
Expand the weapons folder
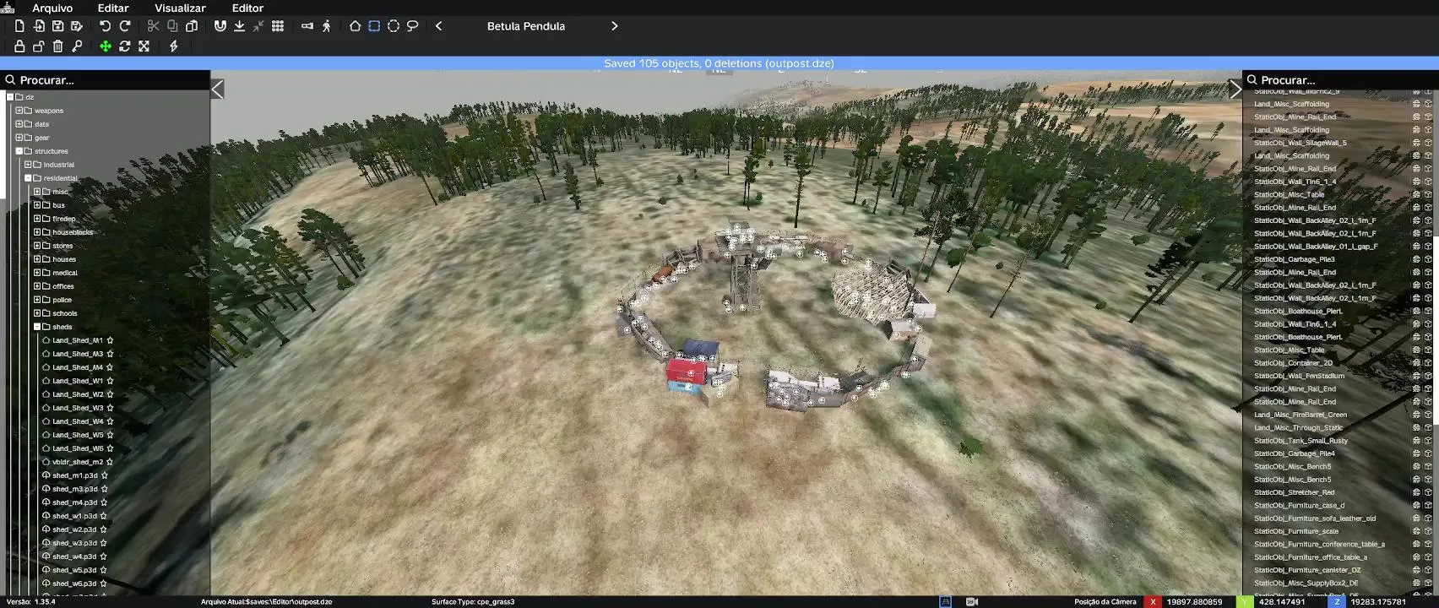[x=19, y=111]
